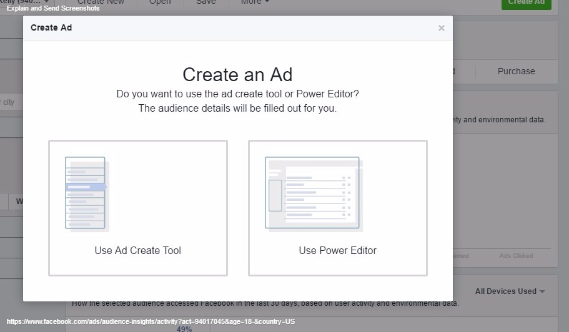Choose the Use Ad Create Tool label
569x332 pixels.
click(137, 251)
